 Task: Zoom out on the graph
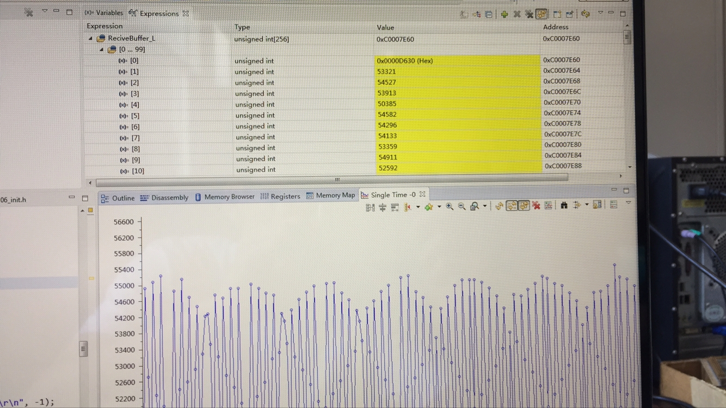[462, 206]
